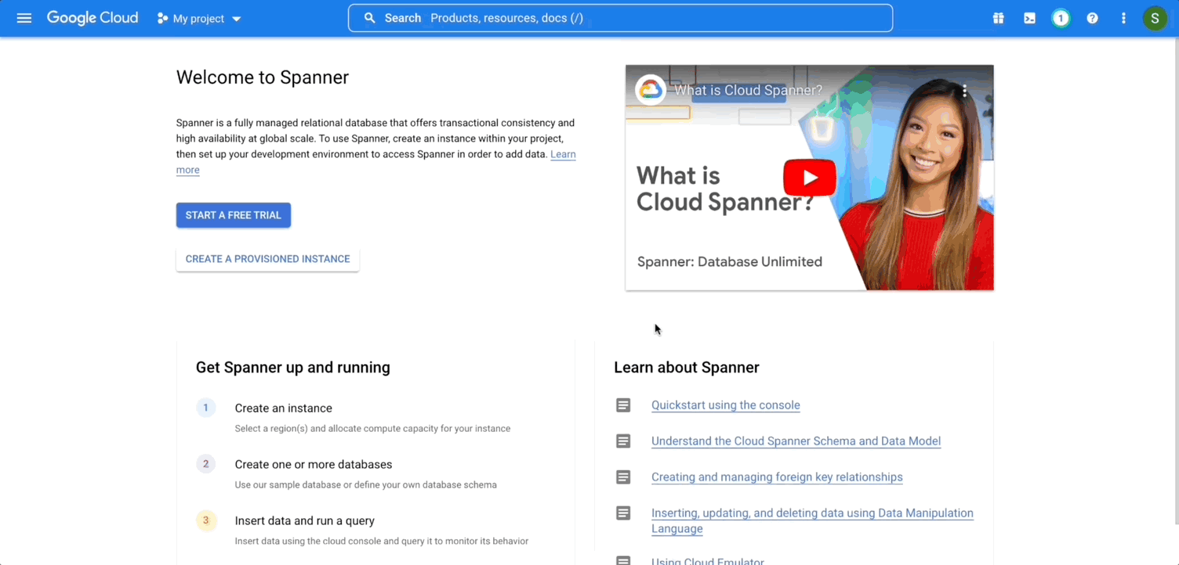Play the What is Cloud Spanner video
The image size is (1179, 565).
[x=809, y=178]
